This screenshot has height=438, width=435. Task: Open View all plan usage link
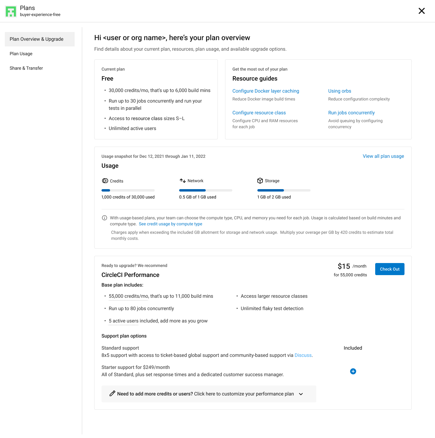(383, 156)
